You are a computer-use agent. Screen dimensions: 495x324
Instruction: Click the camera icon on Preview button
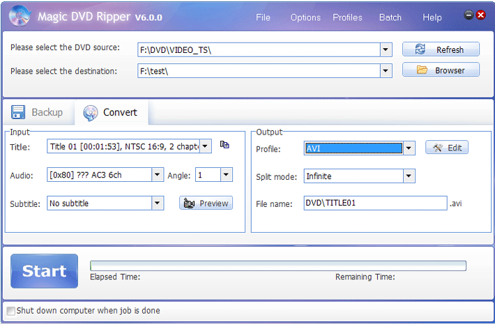click(189, 203)
